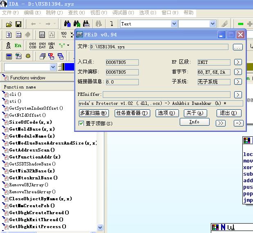253x233 pixels.
Task: Expand PESniffer arrow button in PEiD
Action: [238, 95]
